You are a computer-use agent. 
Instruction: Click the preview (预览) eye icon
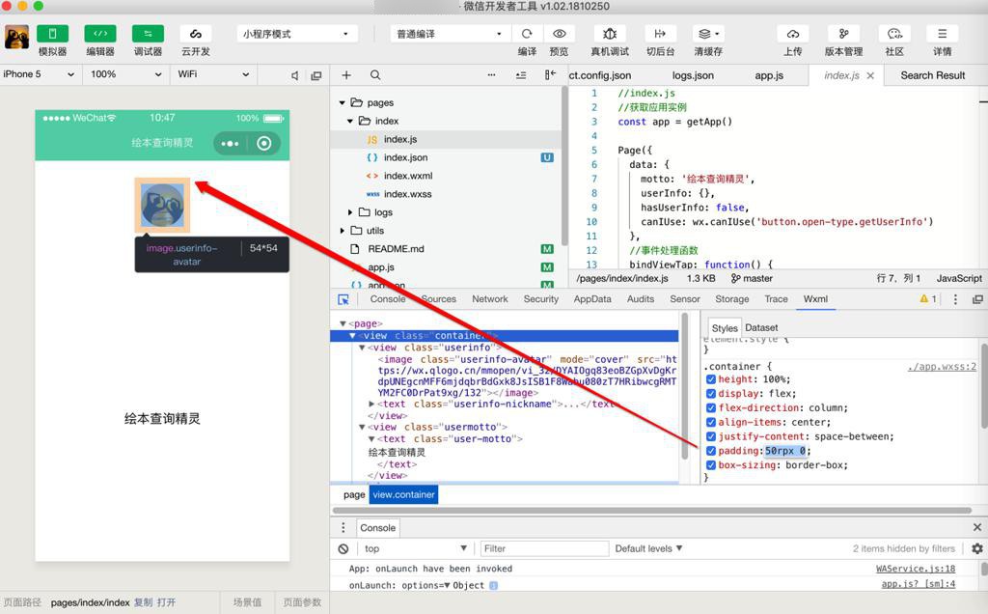coord(559,34)
